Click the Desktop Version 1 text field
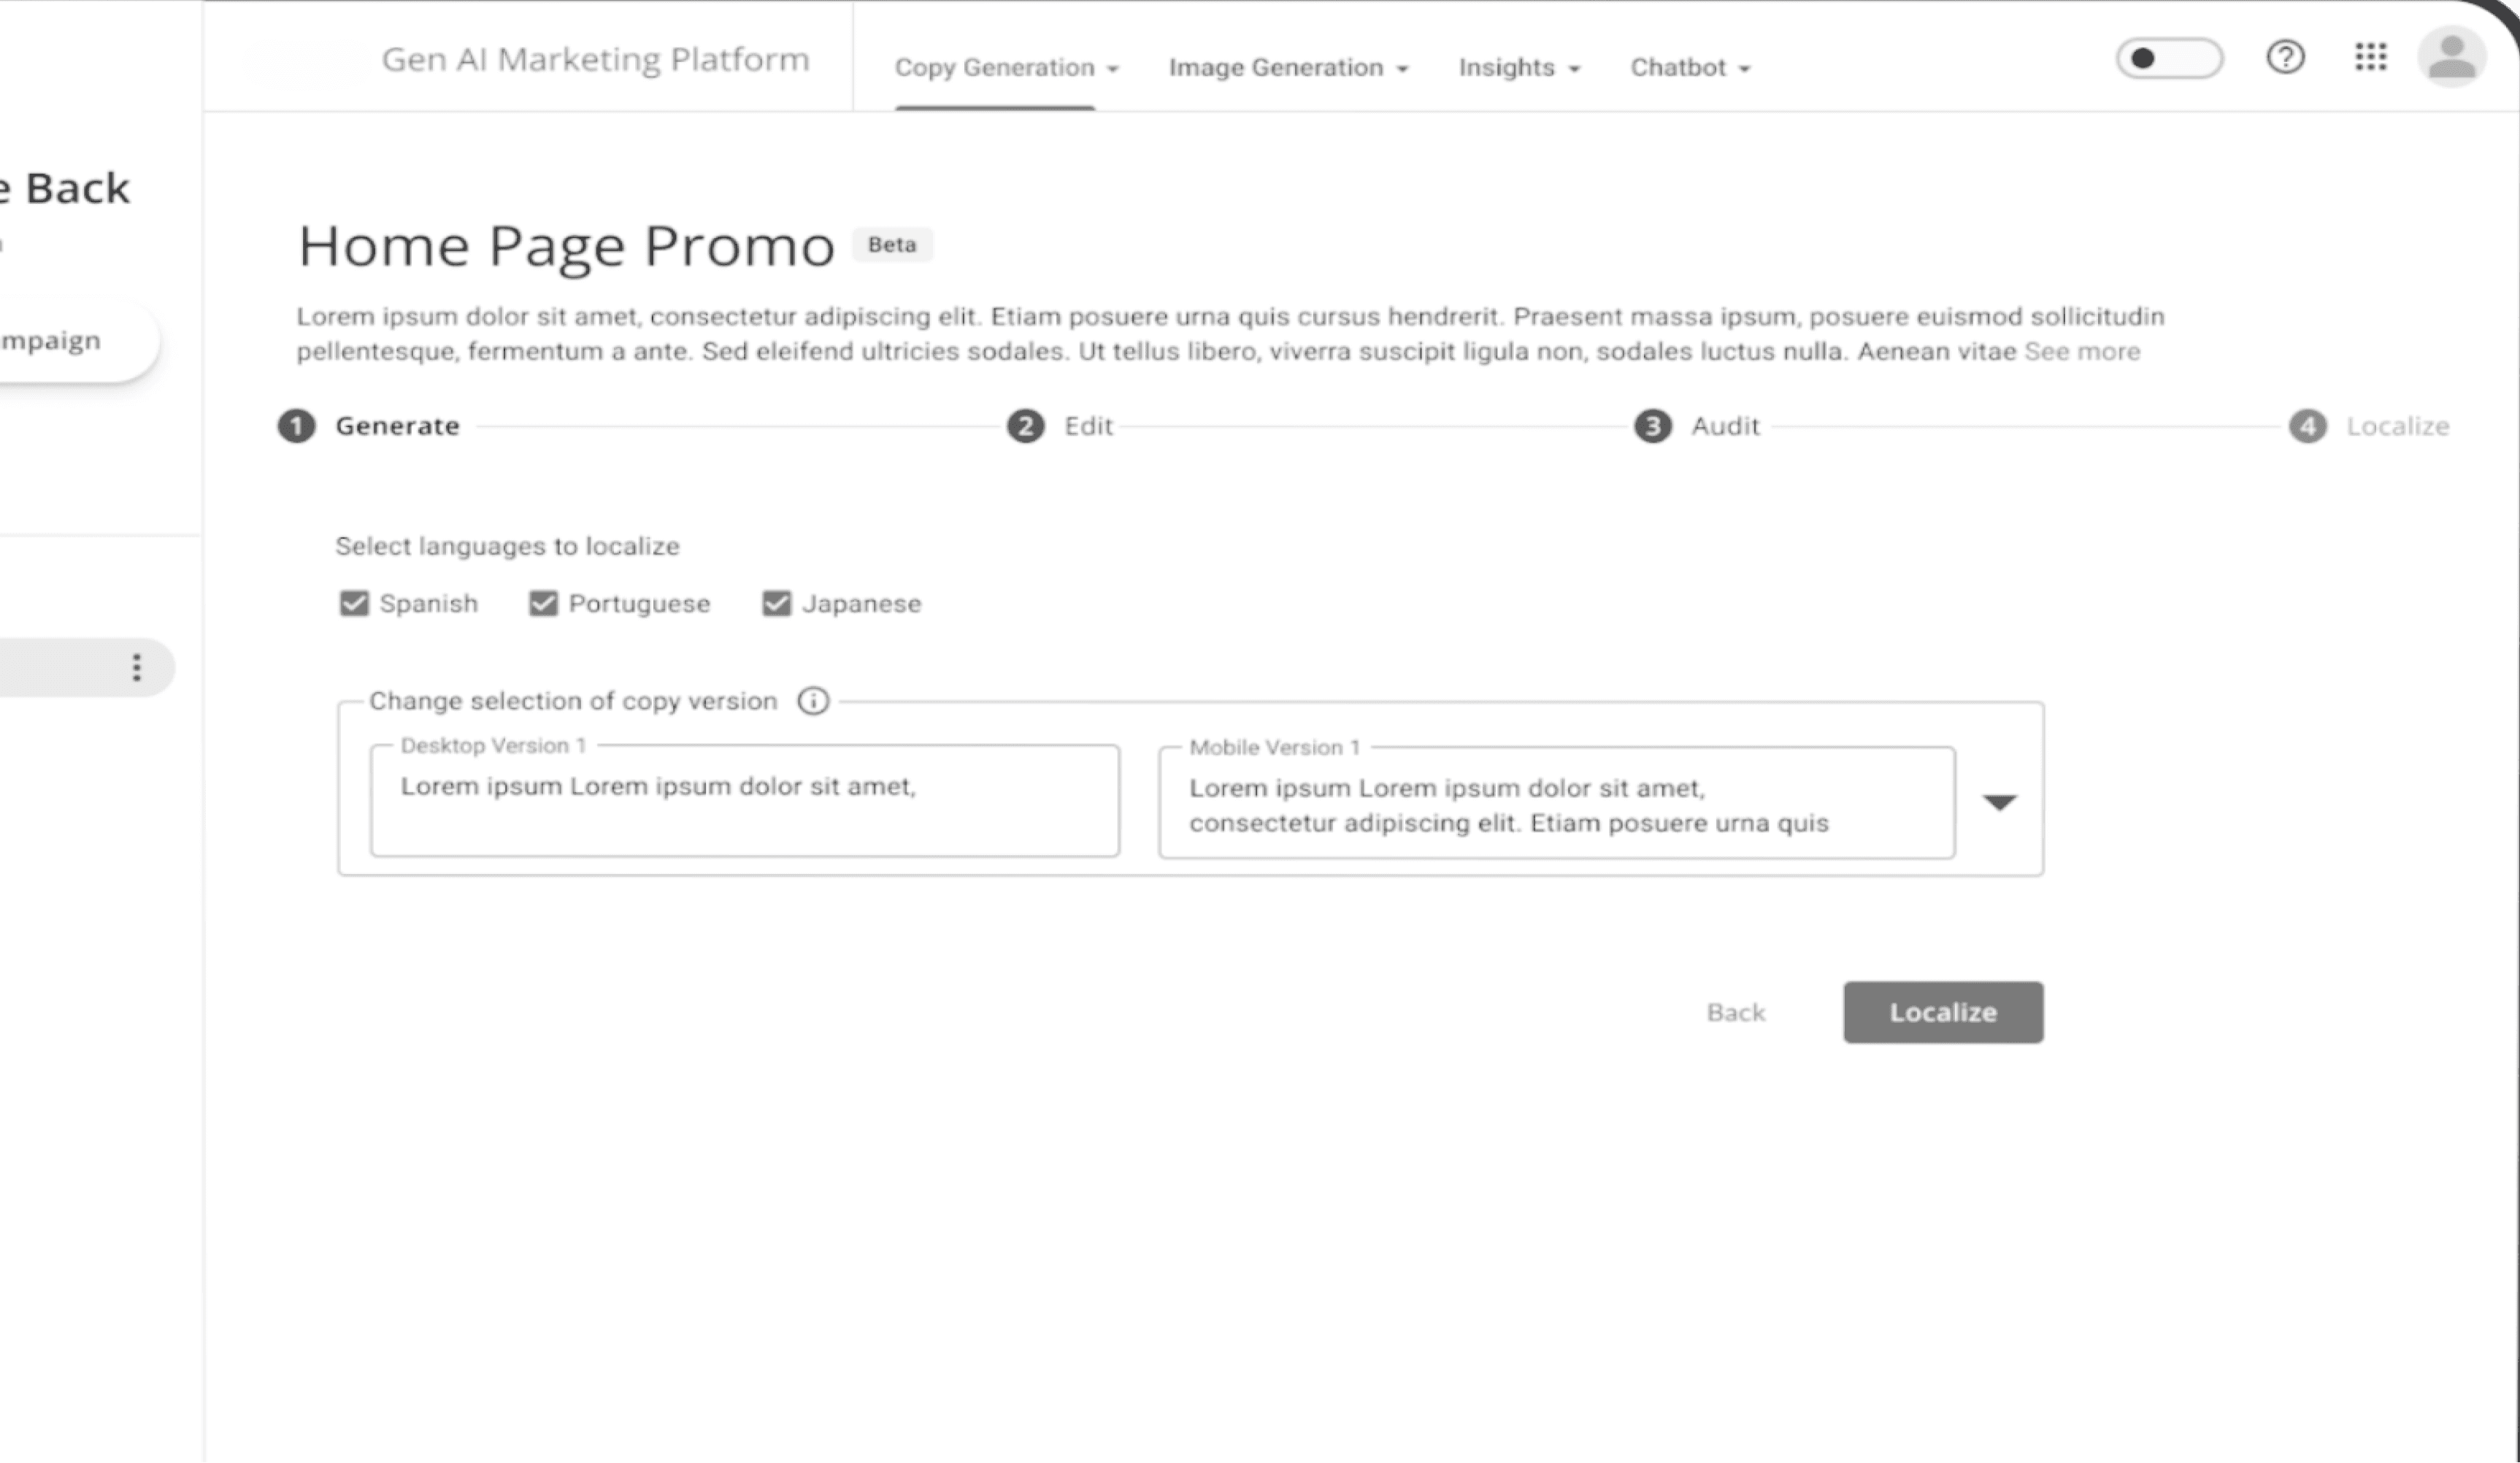The height and width of the screenshot is (1463, 2520). [x=744, y=801]
